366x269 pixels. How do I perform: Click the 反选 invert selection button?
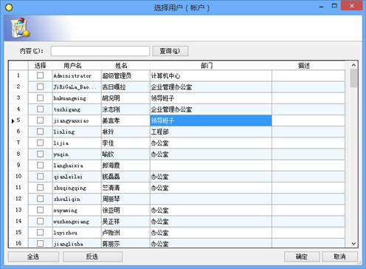point(92,256)
